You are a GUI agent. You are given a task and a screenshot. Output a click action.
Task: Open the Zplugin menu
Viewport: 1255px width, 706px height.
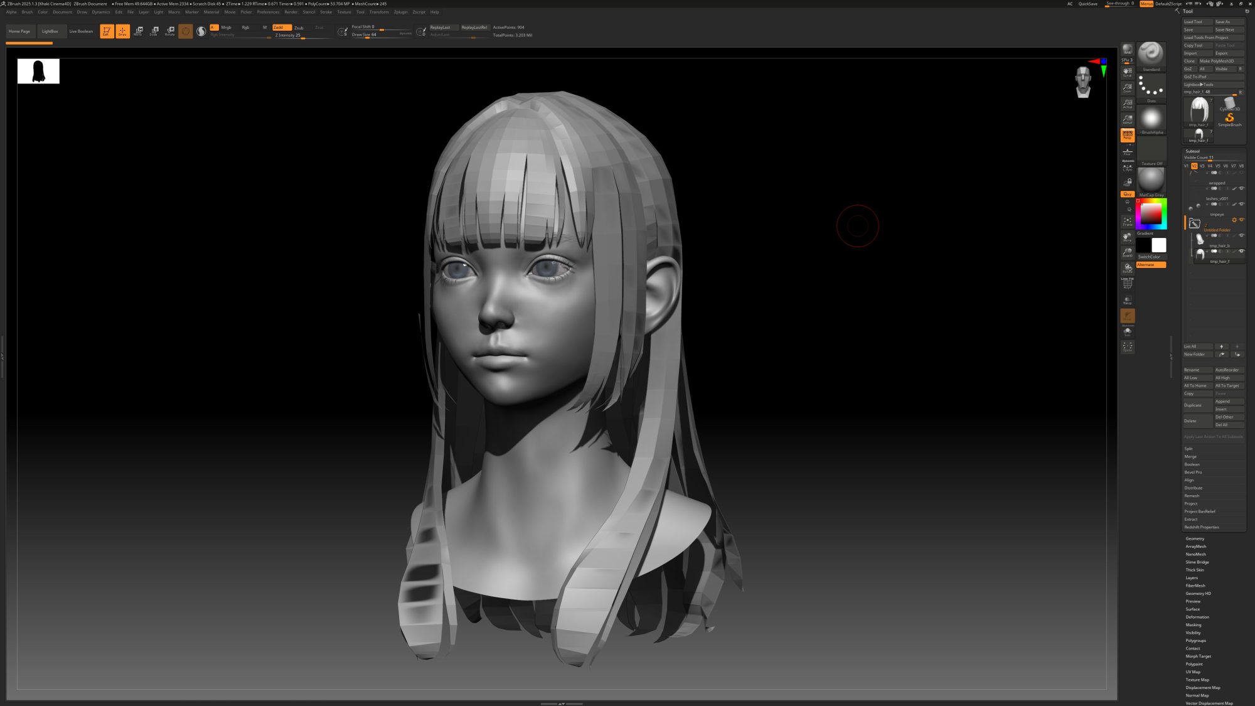pyautogui.click(x=400, y=12)
